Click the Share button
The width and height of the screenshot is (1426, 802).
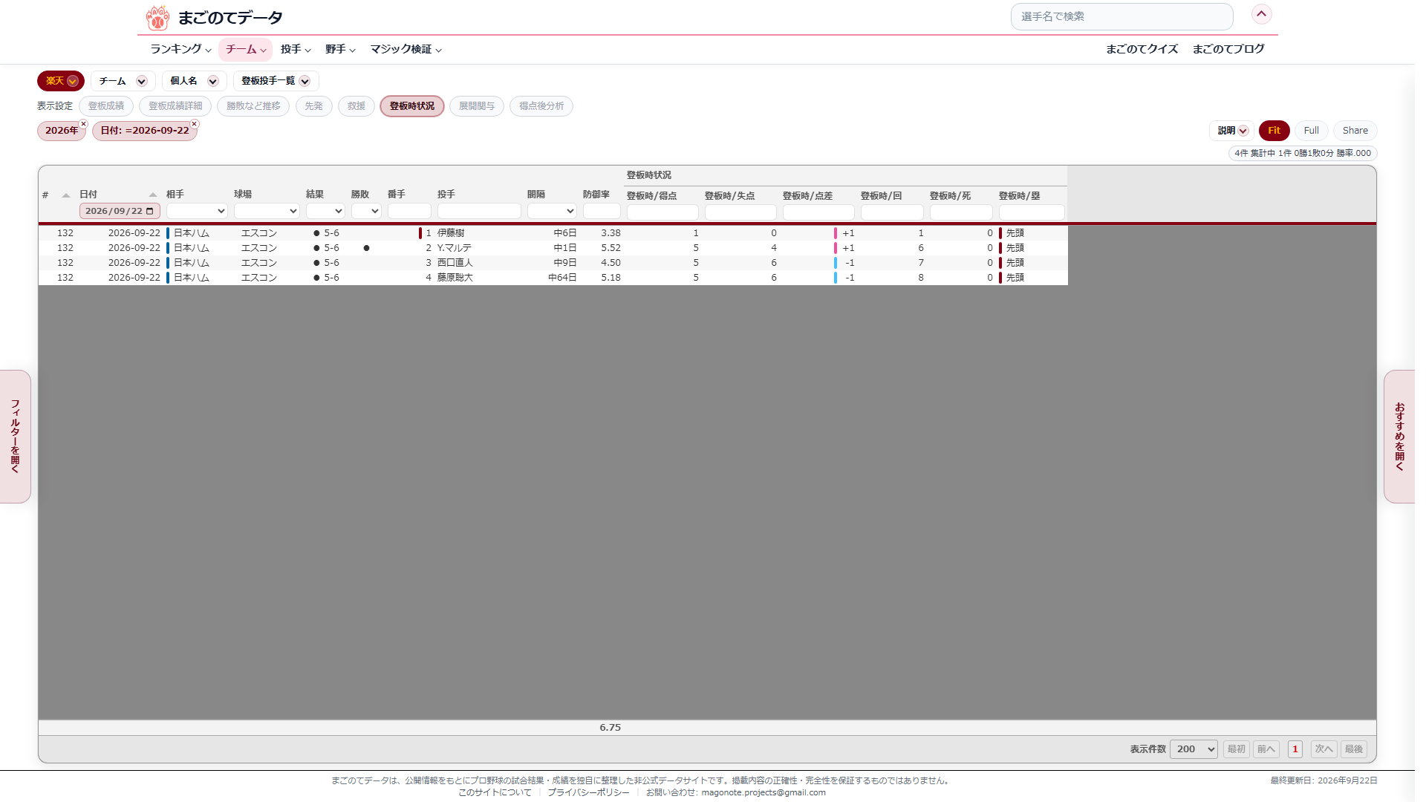[1355, 131]
